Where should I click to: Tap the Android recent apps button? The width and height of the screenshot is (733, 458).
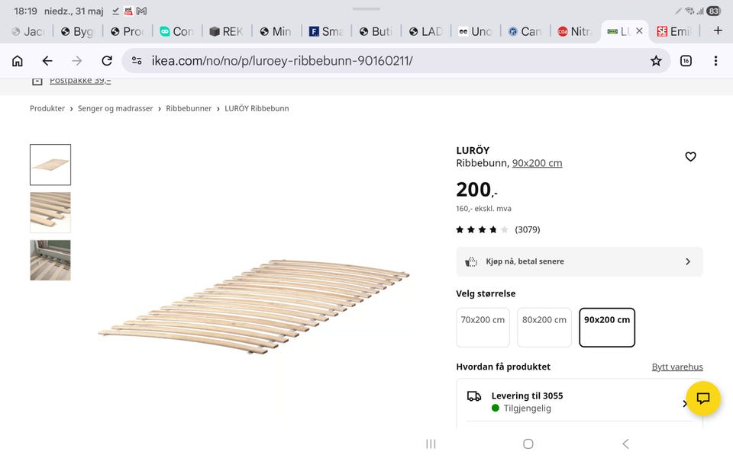click(x=431, y=444)
